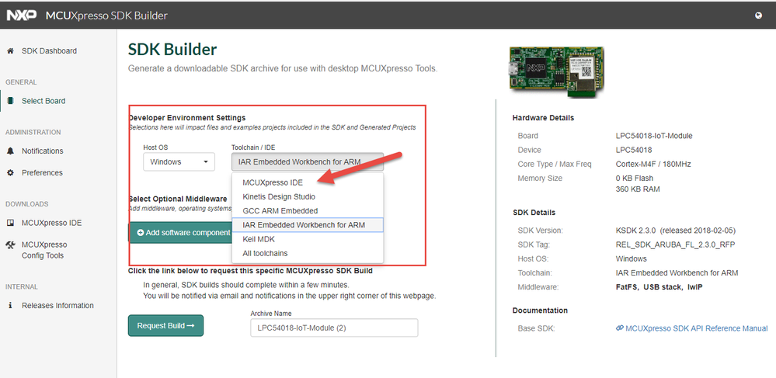This screenshot has width=776, height=378.
Task: Click the Archive Name input field
Action: [x=334, y=328]
